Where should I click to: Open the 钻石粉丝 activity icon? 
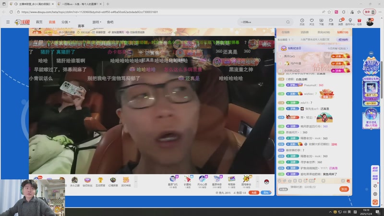pyautogui.click(x=87, y=181)
